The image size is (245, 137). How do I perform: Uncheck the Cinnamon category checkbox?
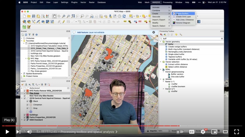(27, 104)
